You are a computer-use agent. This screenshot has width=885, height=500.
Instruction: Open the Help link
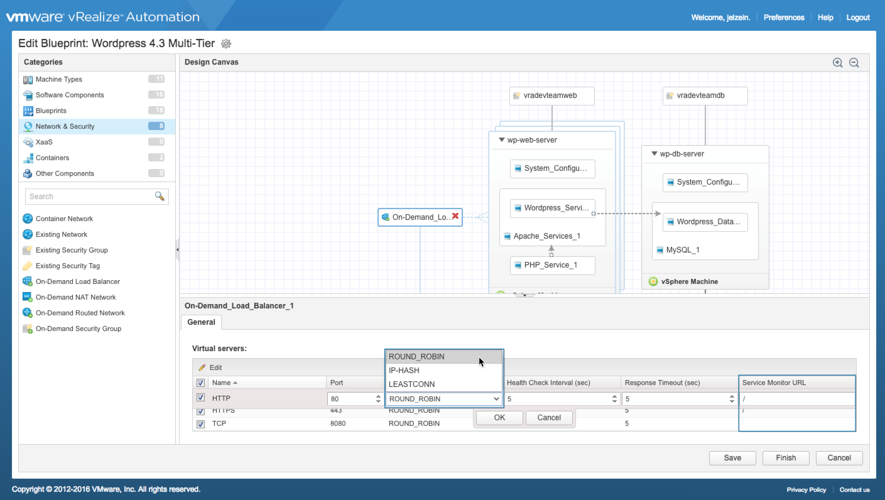tap(825, 18)
